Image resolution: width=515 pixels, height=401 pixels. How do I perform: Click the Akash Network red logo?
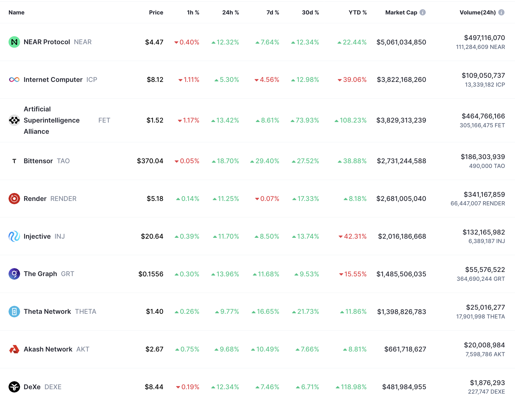pos(14,349)
